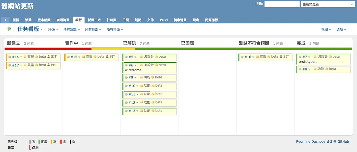357x152 pixels.
Task: Open the 舊網站更新 project selector combo box
Action: pyautogui.click(x=328, y=4)
